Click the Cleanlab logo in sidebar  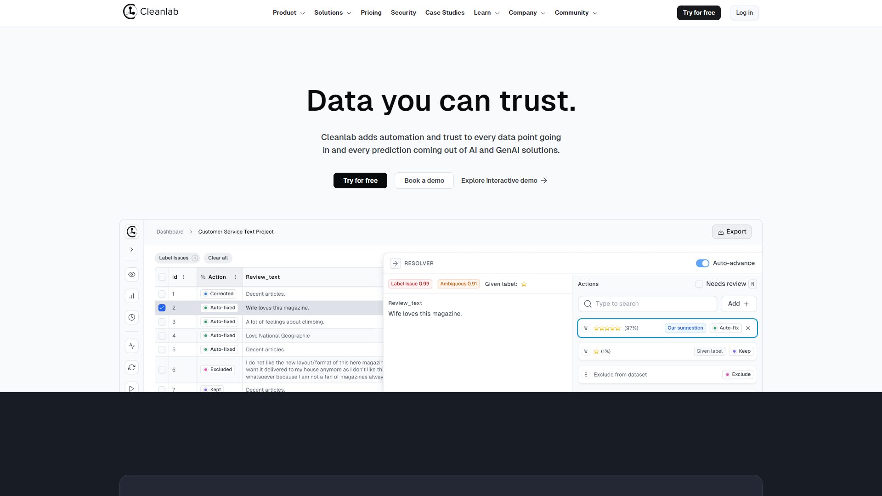click(x=132, y=231)
